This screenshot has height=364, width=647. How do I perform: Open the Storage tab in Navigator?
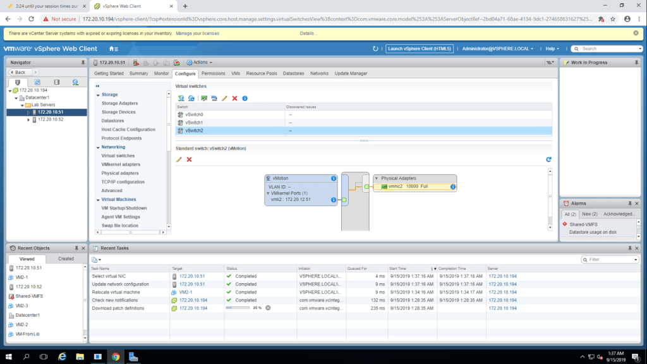[x=56, y=82]
